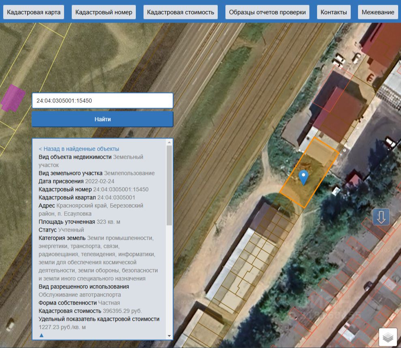Select the date value 2022-02-24
The image size is (401, 348).
(x=100, y=181)
